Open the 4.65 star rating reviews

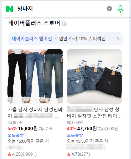(22, 154)
